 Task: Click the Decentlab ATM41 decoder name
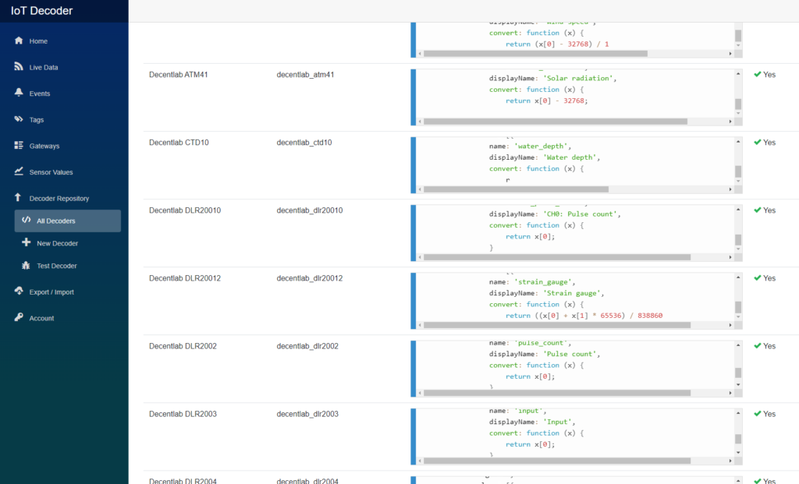179,74
